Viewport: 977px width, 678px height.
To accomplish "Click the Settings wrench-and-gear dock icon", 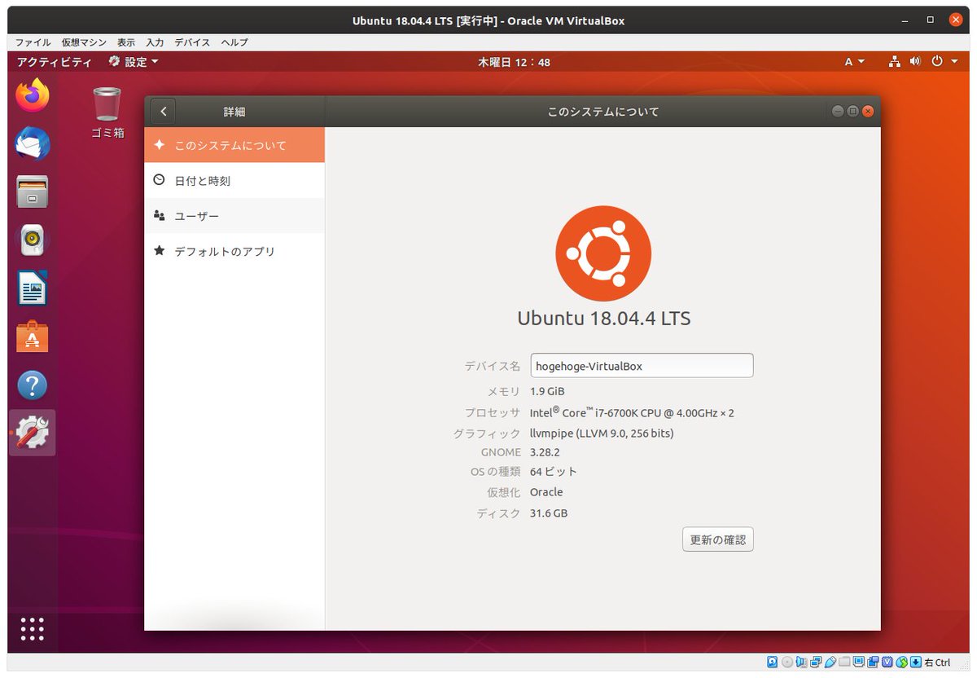I will [33, 433].
